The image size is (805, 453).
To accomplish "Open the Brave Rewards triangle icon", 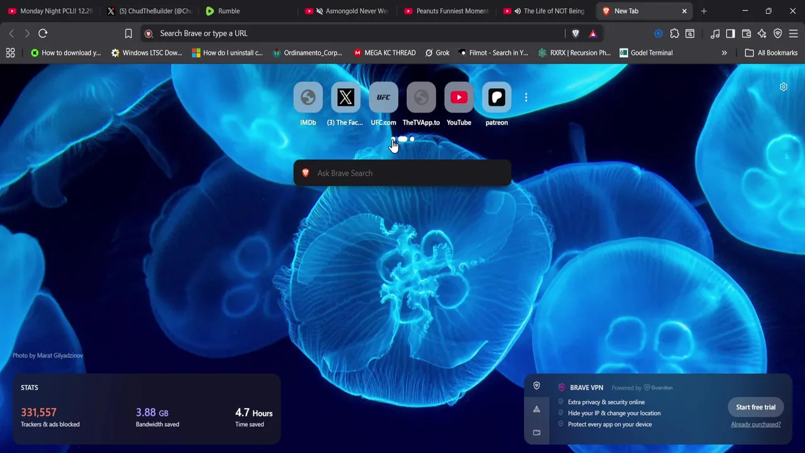I will click(593, 33).
